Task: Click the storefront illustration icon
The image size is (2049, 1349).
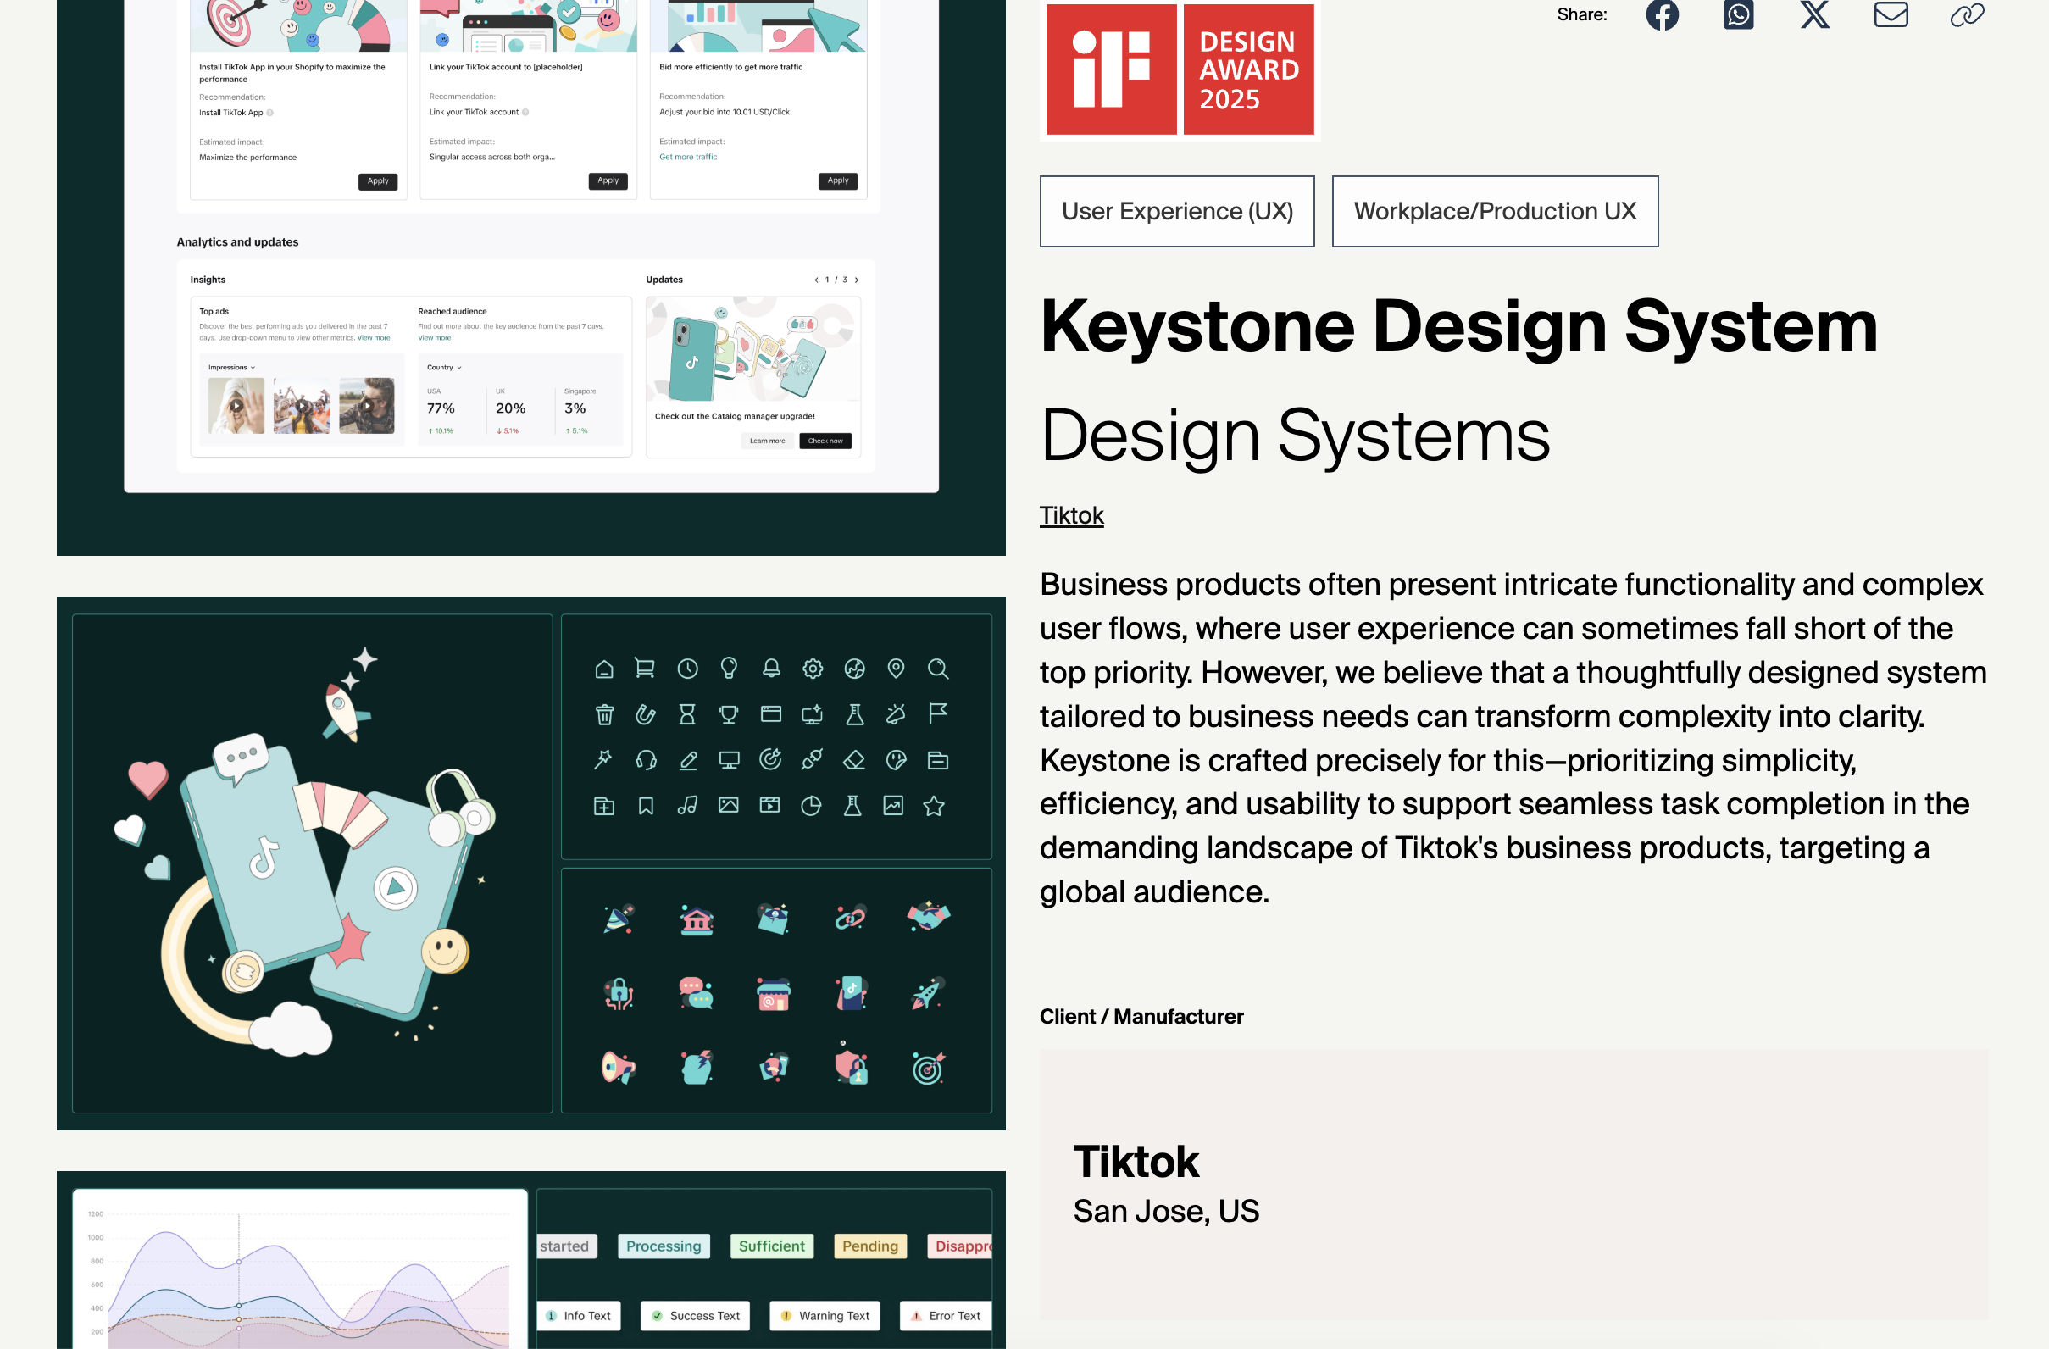Action: tap(773, 994)
